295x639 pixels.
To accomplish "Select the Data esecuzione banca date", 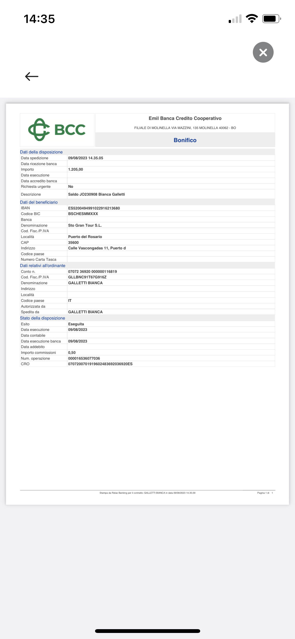I will (x=78, y=341).
